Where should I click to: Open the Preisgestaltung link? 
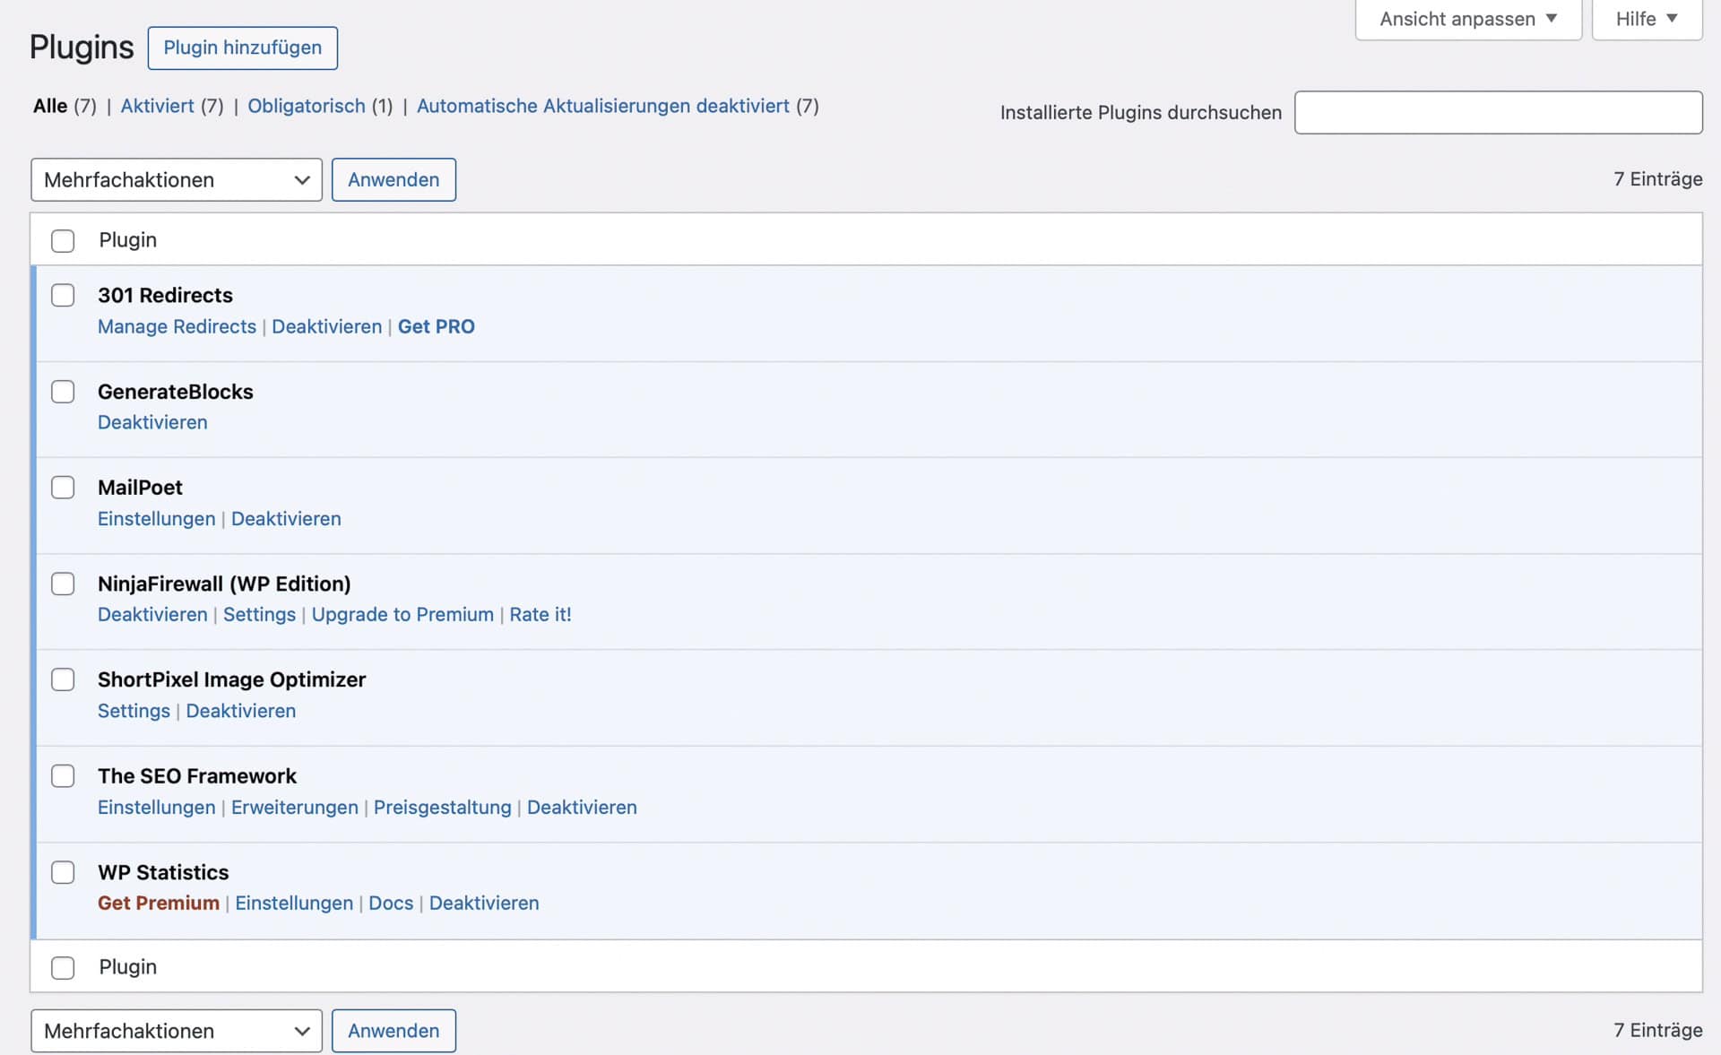(x=443, y=808)
